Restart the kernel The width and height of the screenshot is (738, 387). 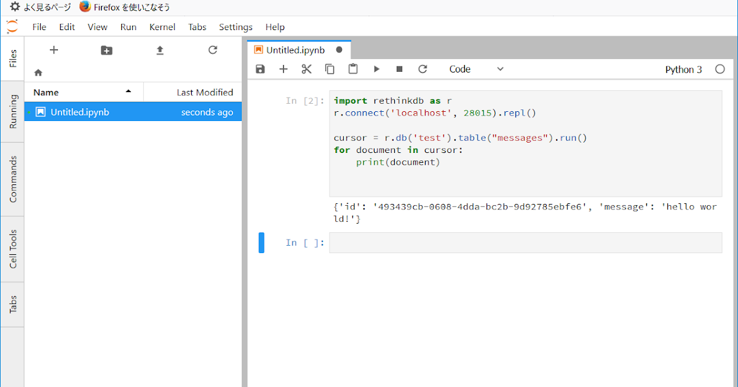423,69
